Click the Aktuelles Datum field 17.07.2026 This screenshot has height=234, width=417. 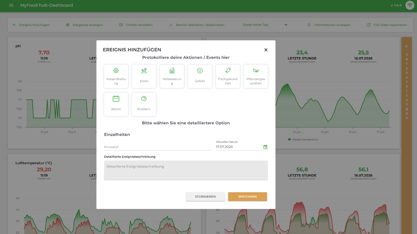(238, 147)
